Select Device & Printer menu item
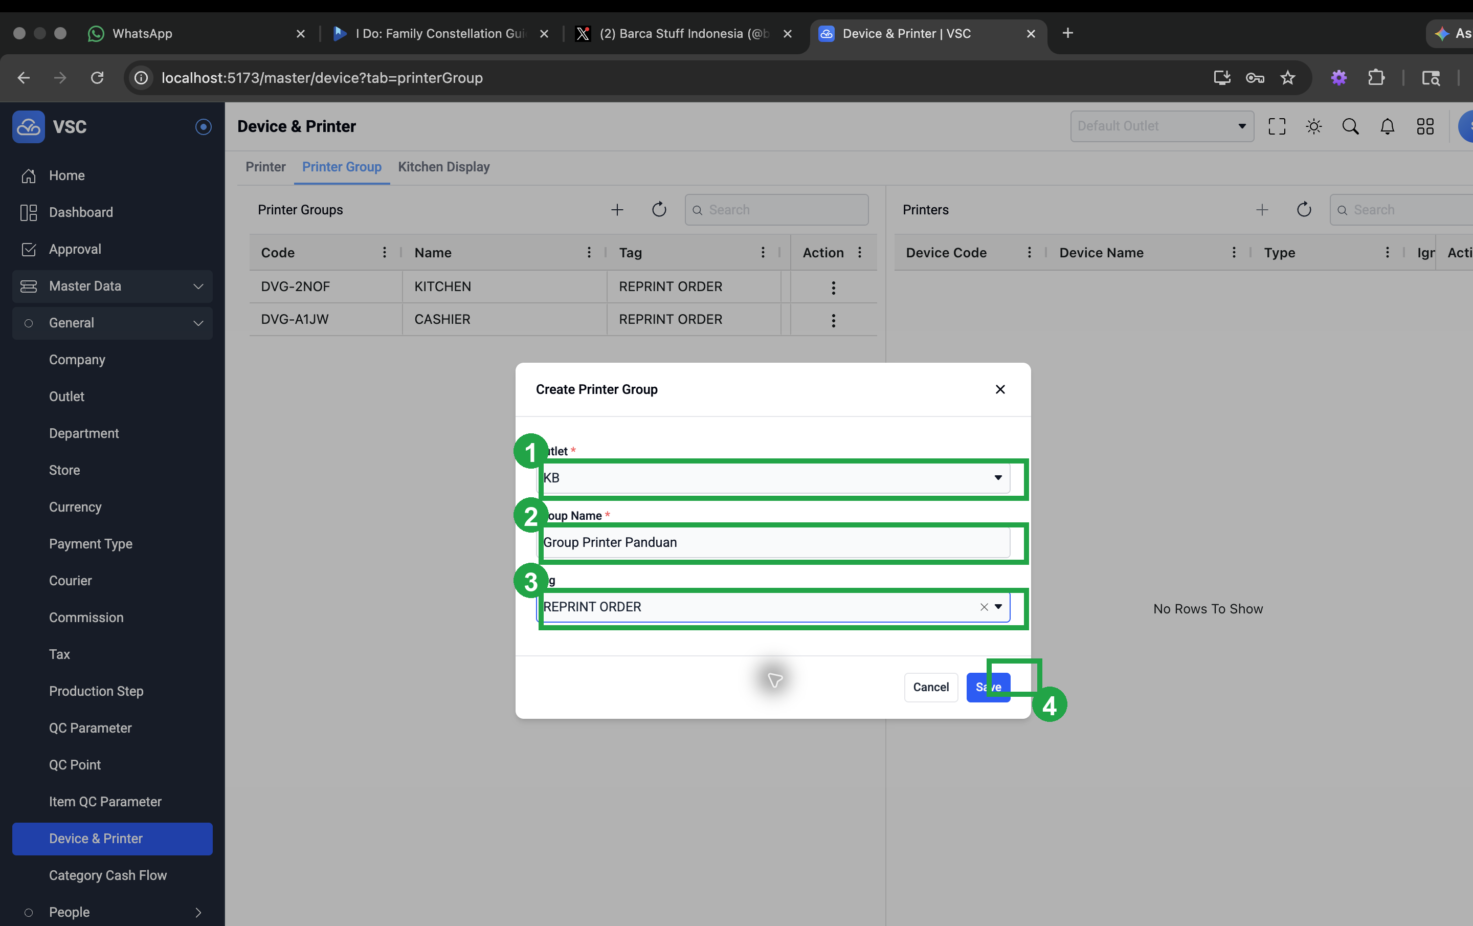The height and width of the screenshot is (926, 1473). (113, 839)
